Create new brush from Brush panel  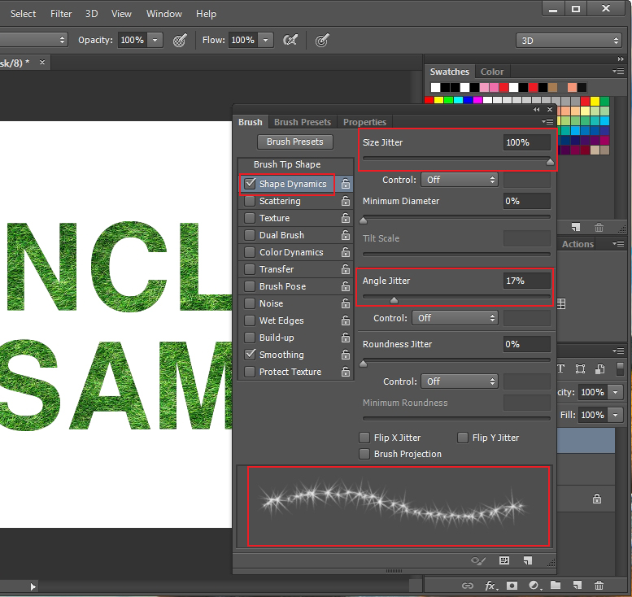pyautogui.click(x=528, y=560)
